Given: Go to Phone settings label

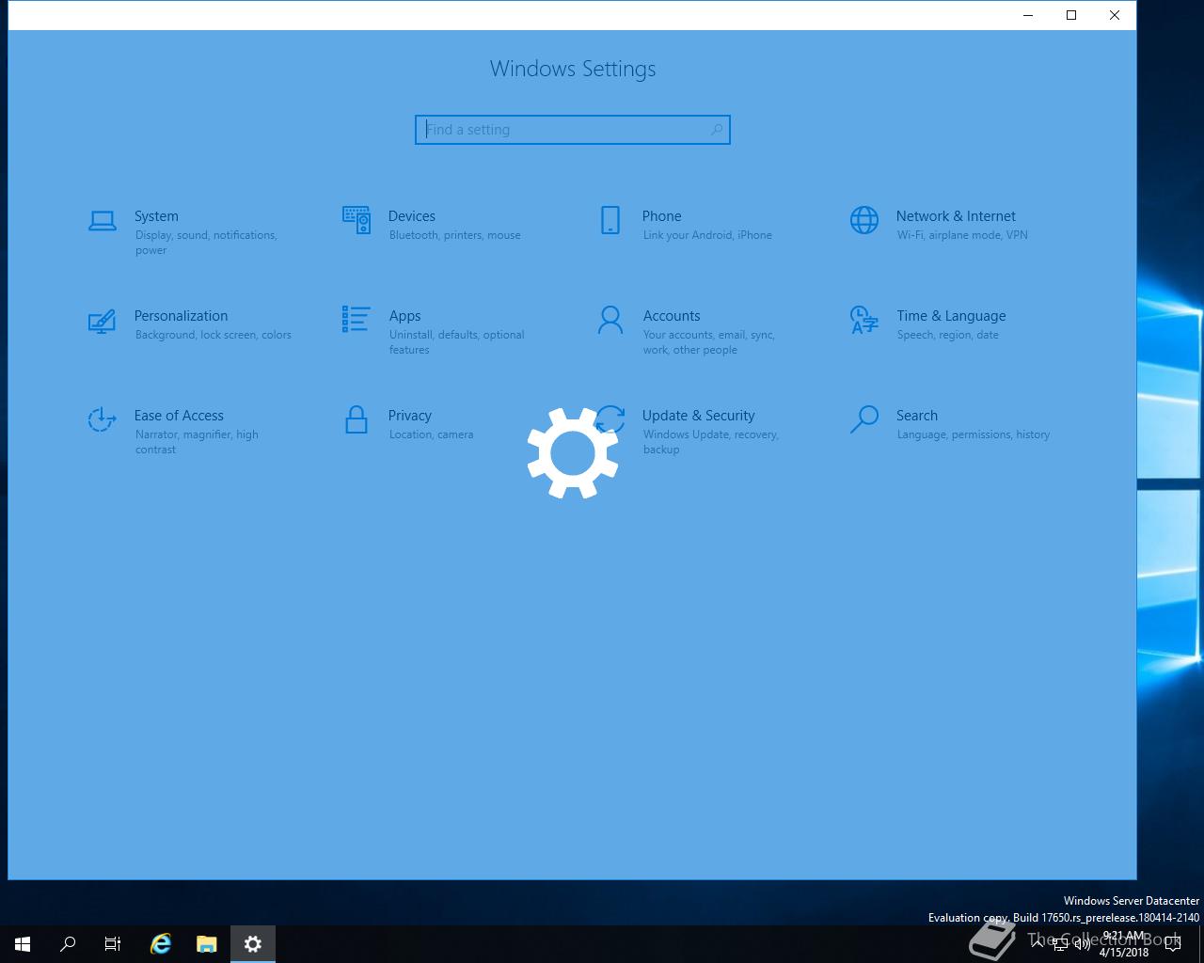Looking at the screenshot, I should 662,216.
